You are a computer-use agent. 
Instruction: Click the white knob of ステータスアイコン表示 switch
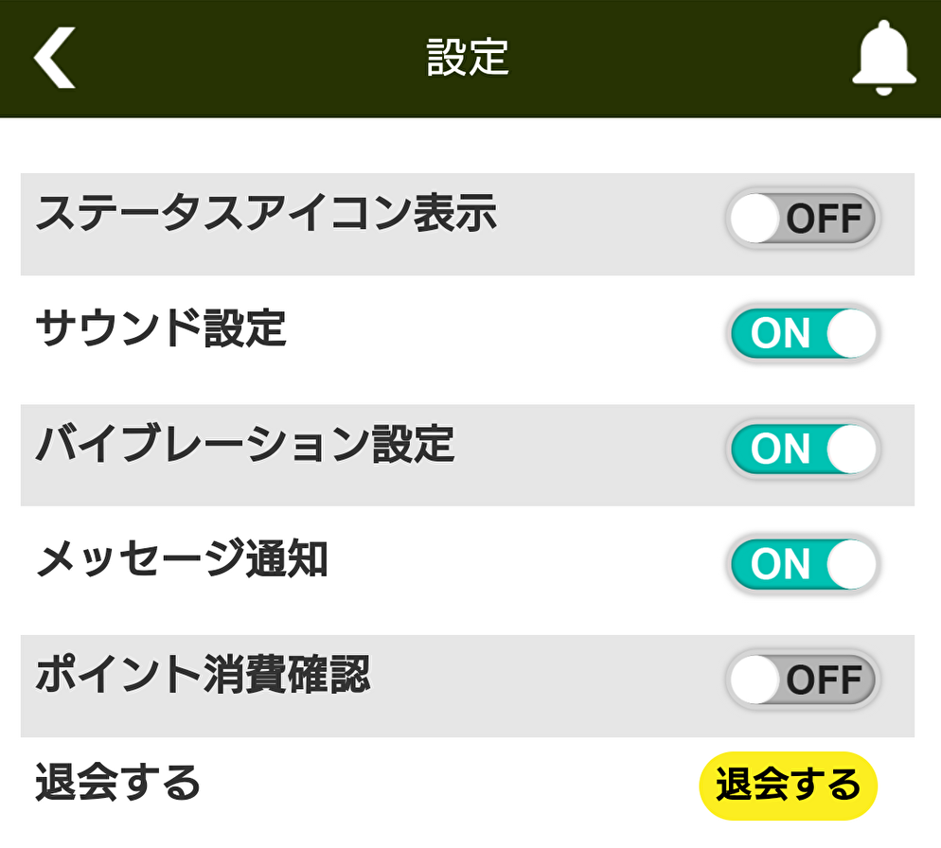(755, 218)
